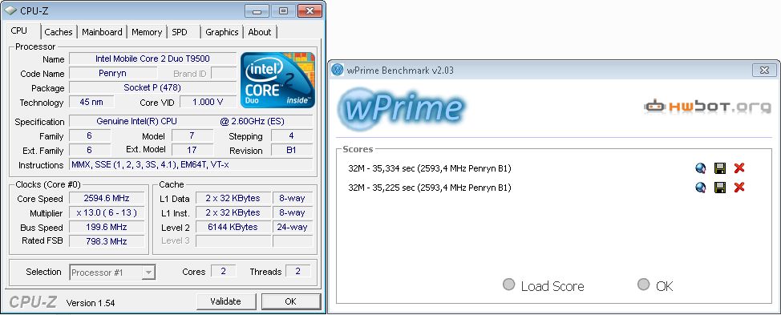
Task: Switch to the Caches tab
Action: tap(59, 32)
